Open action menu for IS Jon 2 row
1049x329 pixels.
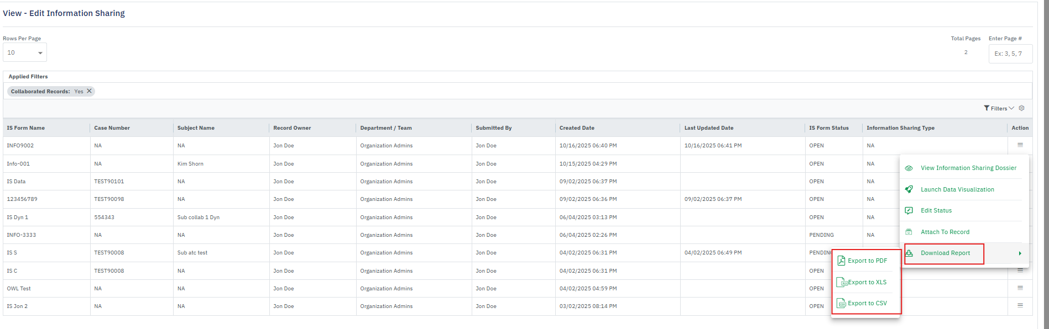pos(1020,305)
